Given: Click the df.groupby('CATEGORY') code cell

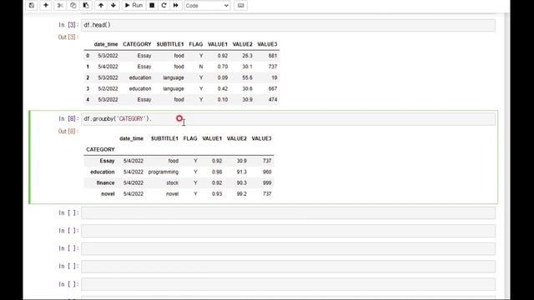Looking at the screenshot, I should tap(288, 119).
